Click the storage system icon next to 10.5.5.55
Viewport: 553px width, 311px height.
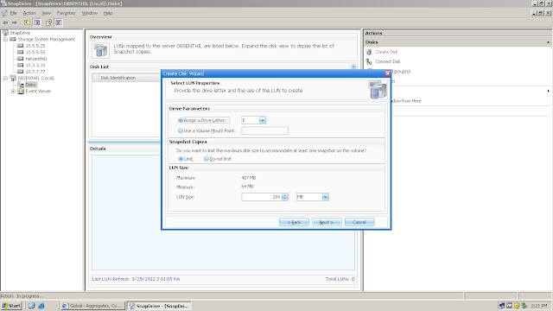pos(21,52)
